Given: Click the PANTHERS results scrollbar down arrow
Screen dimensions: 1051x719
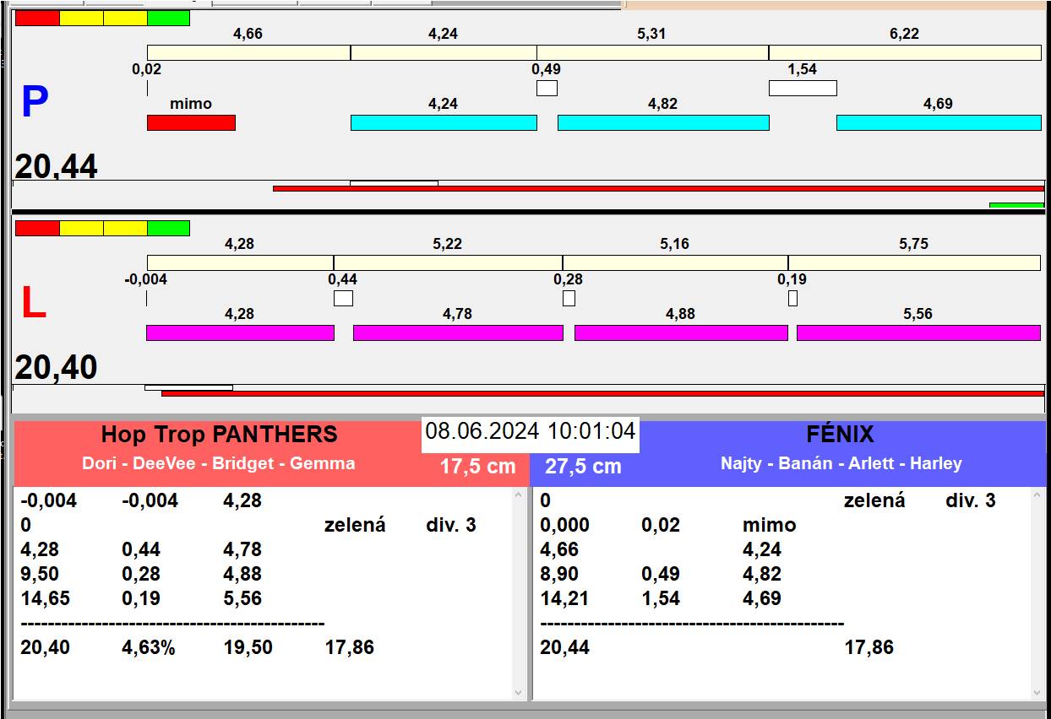Looking at the screenshot, I should (519, 693).
